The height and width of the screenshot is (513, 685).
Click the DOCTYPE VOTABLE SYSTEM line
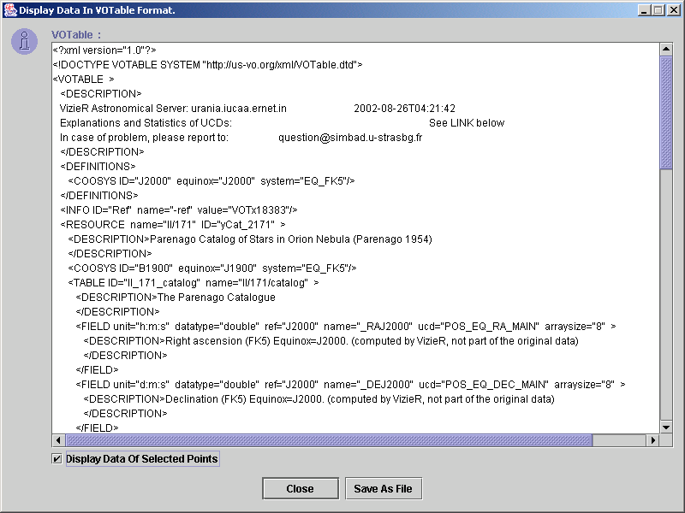[x=207, y=65]
